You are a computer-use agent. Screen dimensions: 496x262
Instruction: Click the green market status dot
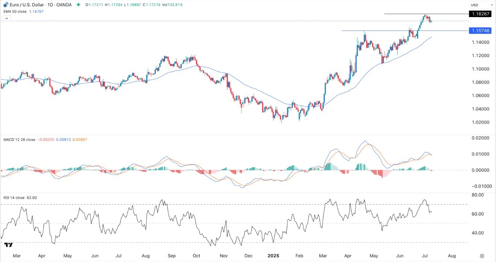pos(78,5)
